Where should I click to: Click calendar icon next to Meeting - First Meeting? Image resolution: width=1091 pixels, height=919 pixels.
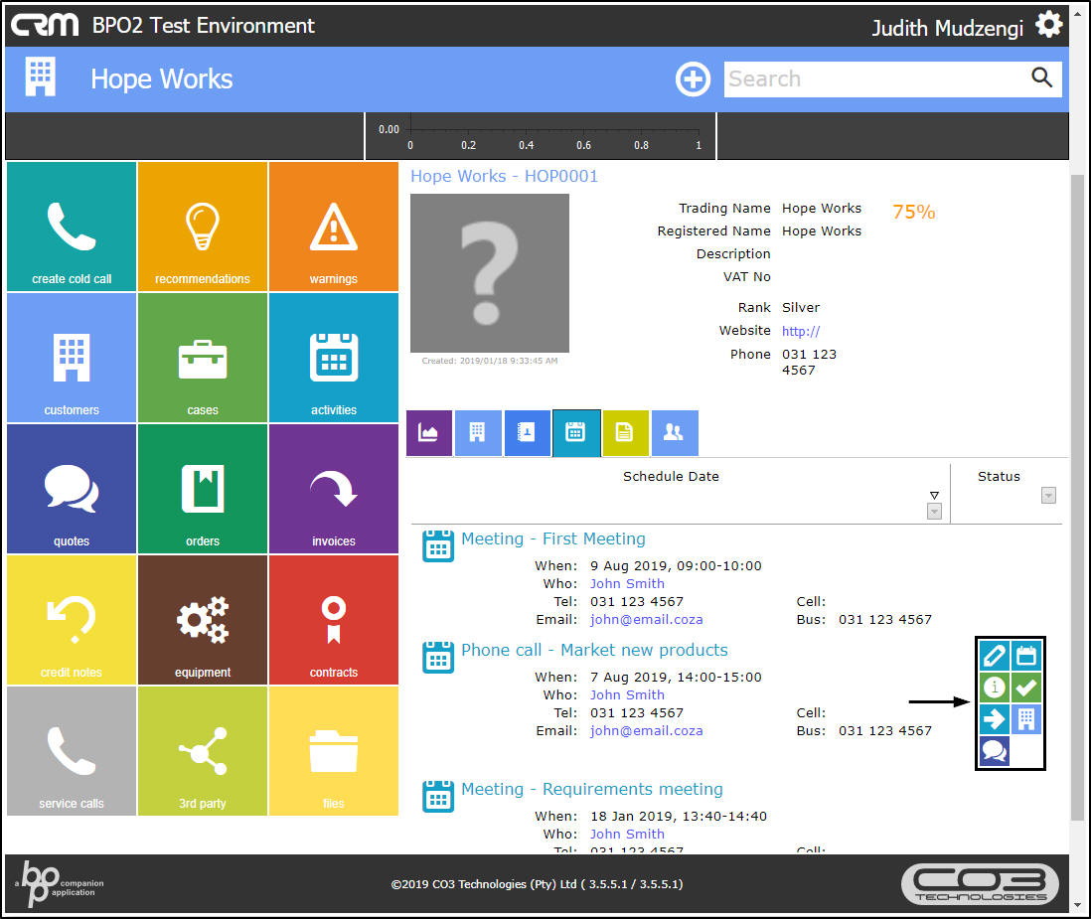438,546
